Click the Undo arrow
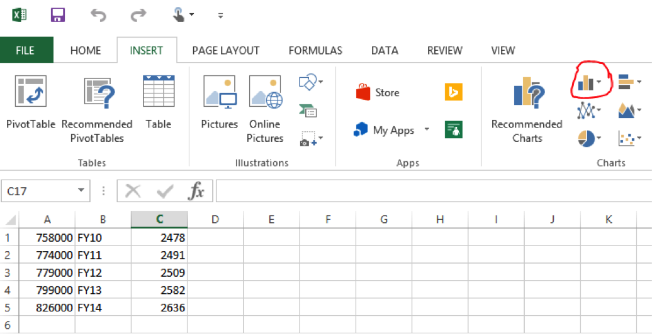Viewport: 652px width, 334px height. click(x=98, y=14)
